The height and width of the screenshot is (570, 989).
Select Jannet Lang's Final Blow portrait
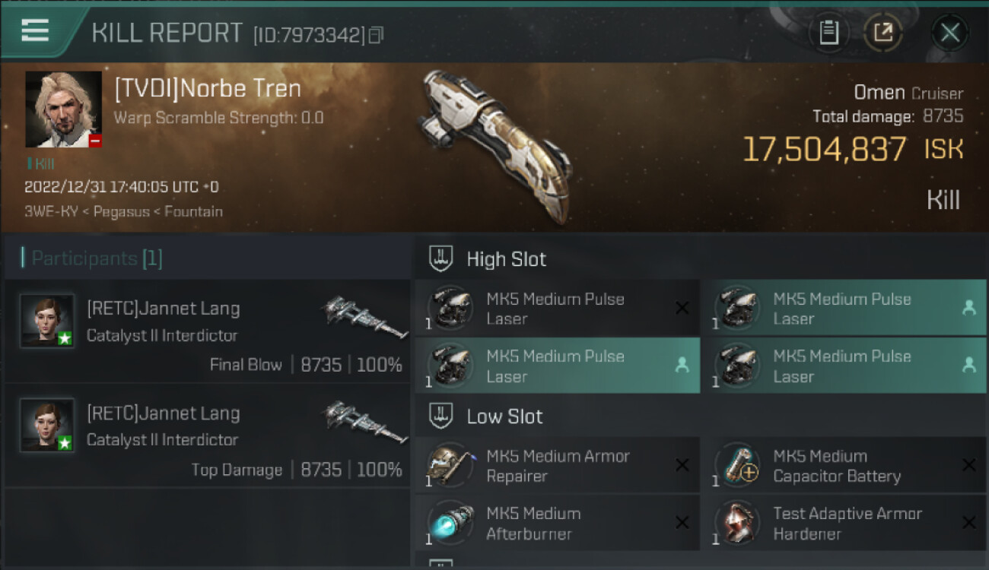click(47, 321)
